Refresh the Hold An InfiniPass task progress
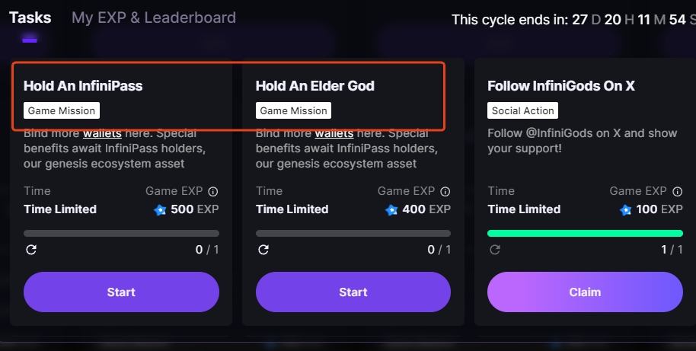696x351 pixels. [31, 250]
